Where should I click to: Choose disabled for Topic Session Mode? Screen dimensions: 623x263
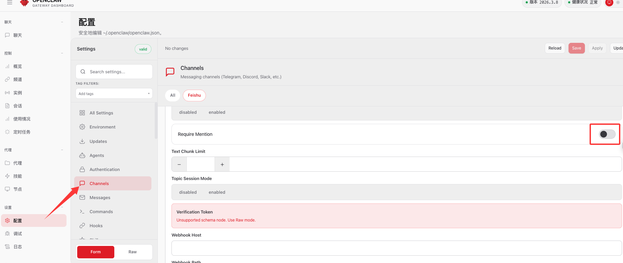(x=188, y=192)
